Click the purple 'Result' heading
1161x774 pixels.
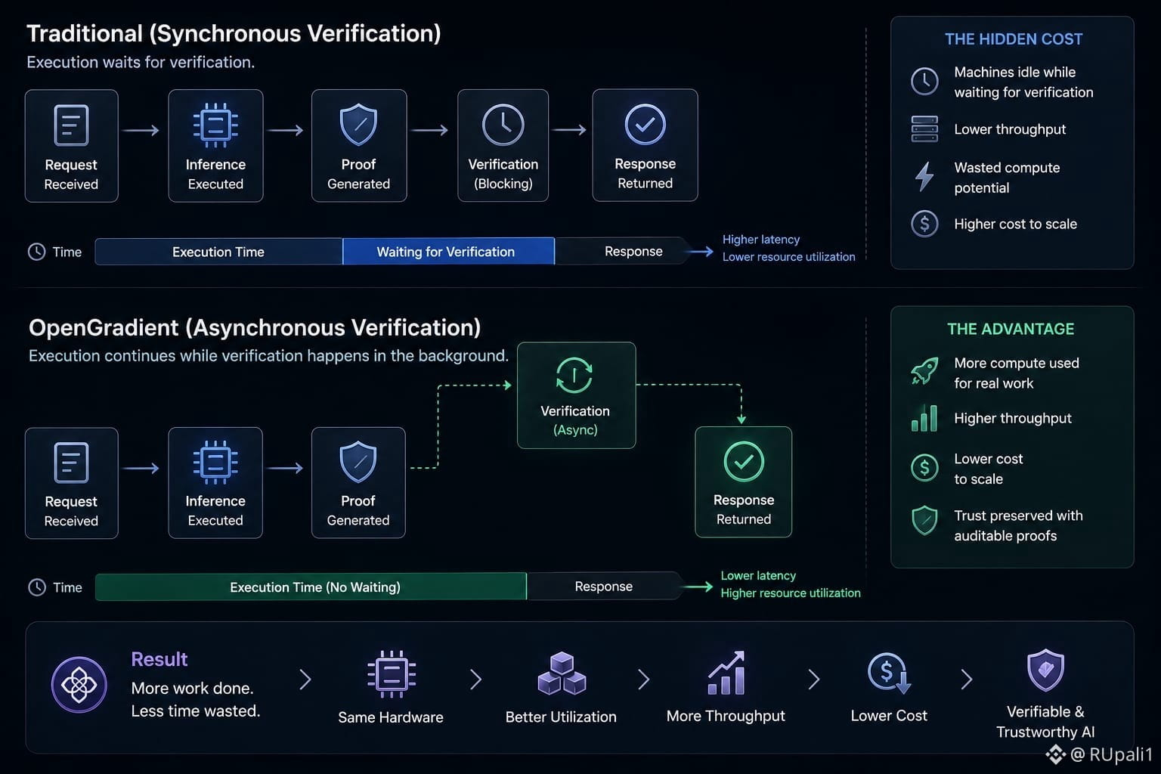159,659
